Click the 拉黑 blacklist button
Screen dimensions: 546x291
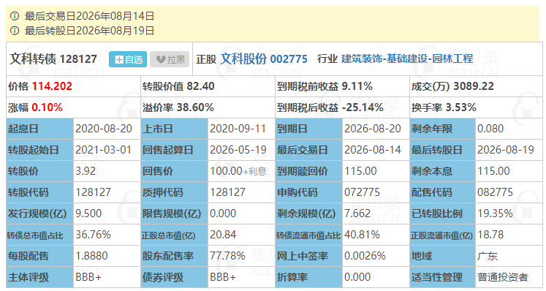tap(170, 59)
